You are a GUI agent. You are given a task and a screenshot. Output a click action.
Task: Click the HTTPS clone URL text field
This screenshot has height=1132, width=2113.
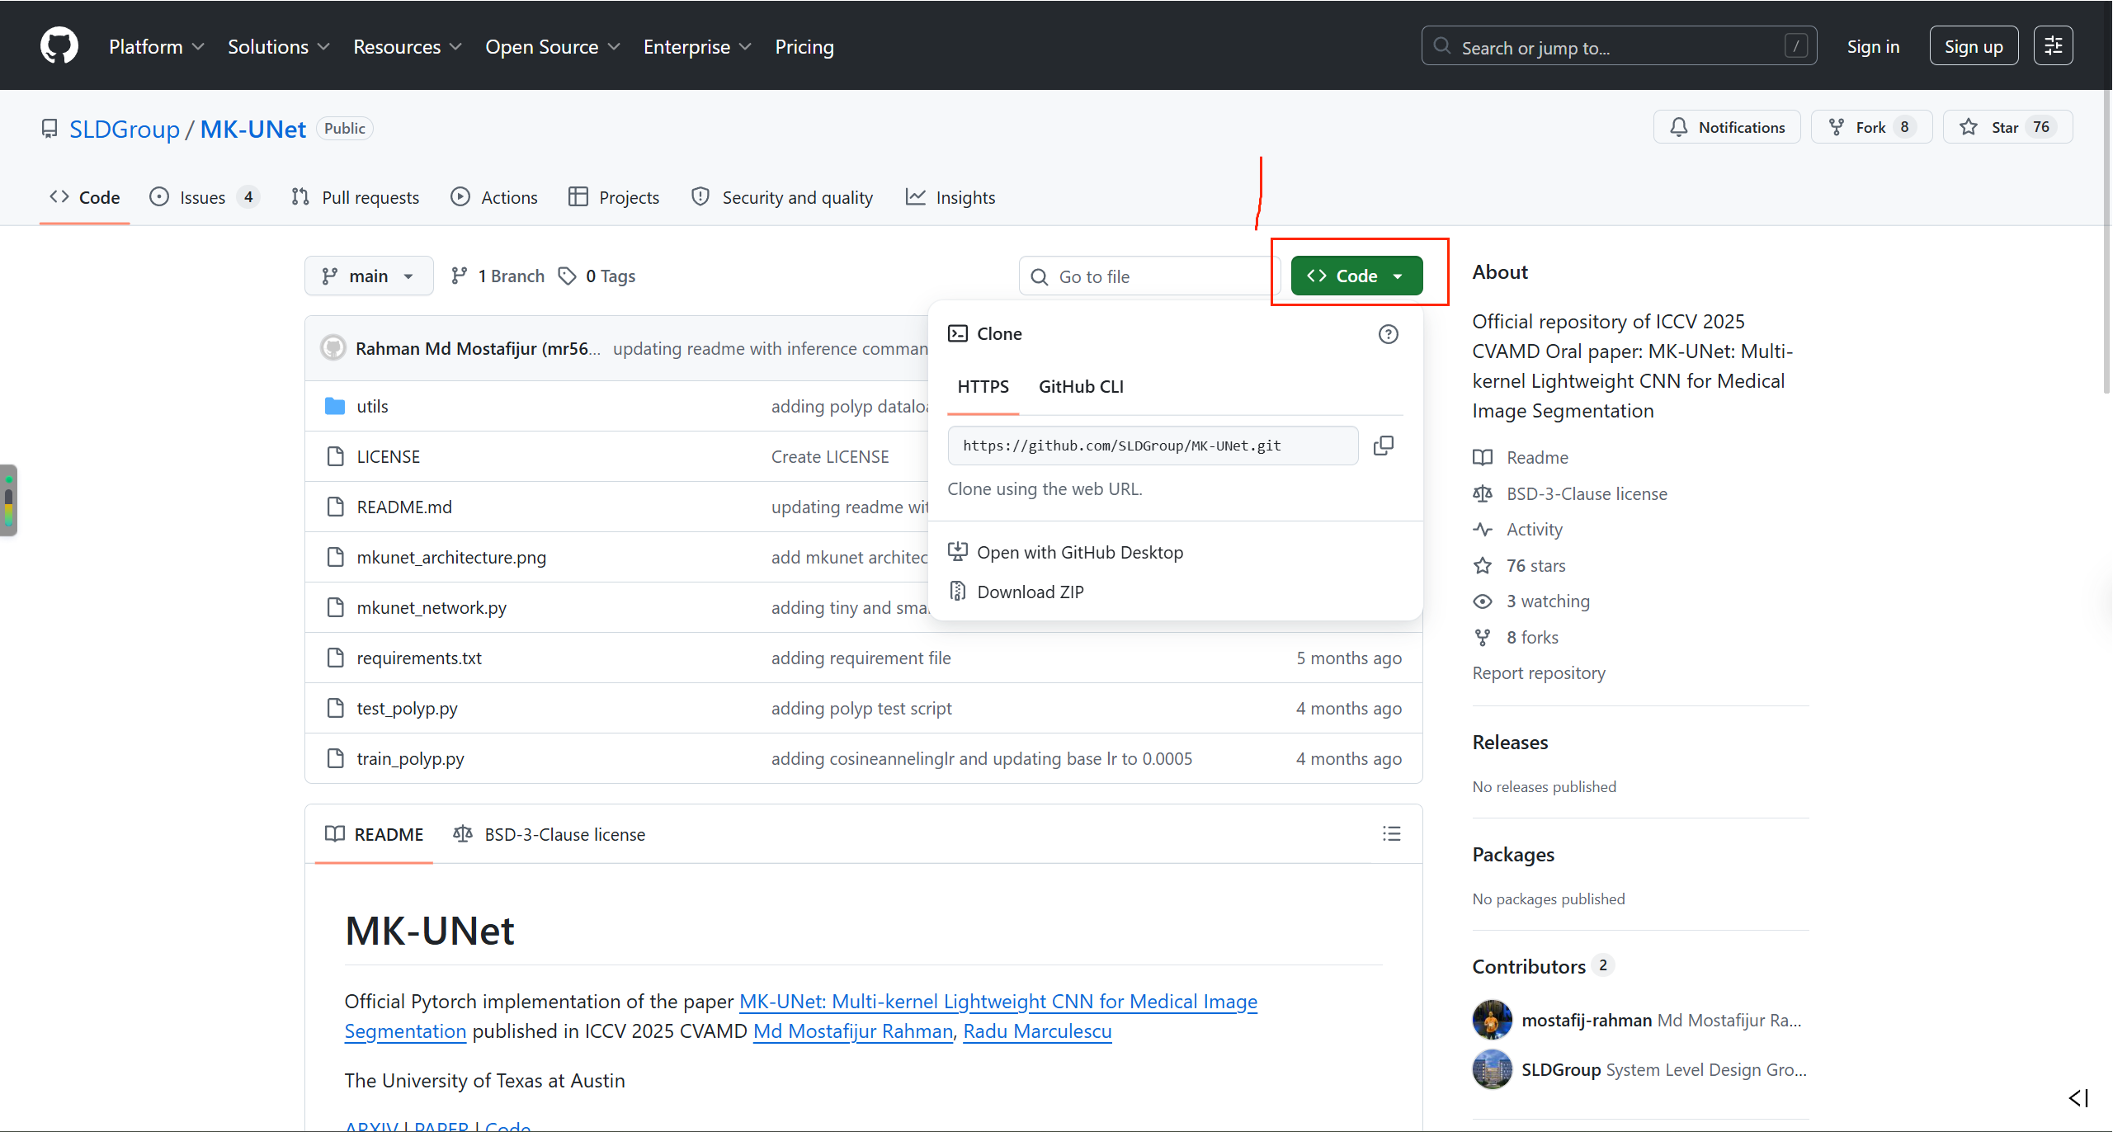(1153, 446)
